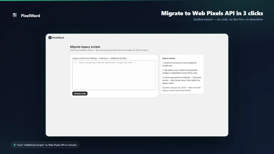274x154 pixels.
Task: Click the green status dot in bottom badge
Action: 14,145
